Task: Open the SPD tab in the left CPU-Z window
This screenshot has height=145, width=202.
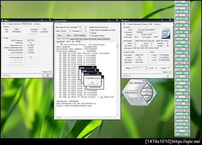Action: [31, 24]
